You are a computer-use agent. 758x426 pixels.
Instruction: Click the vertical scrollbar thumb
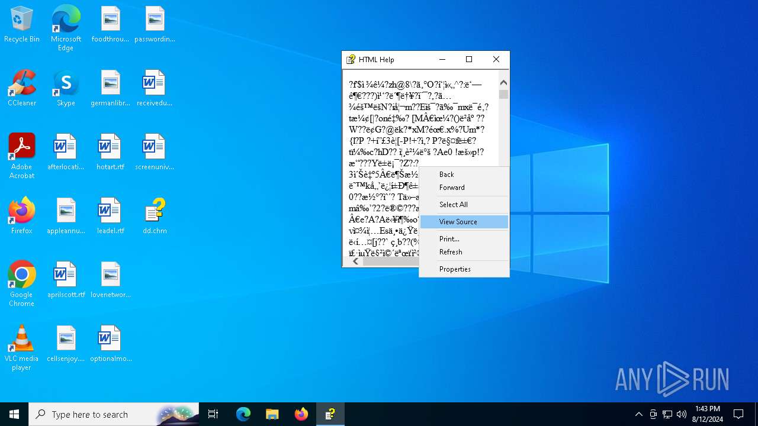click(503, 94)
